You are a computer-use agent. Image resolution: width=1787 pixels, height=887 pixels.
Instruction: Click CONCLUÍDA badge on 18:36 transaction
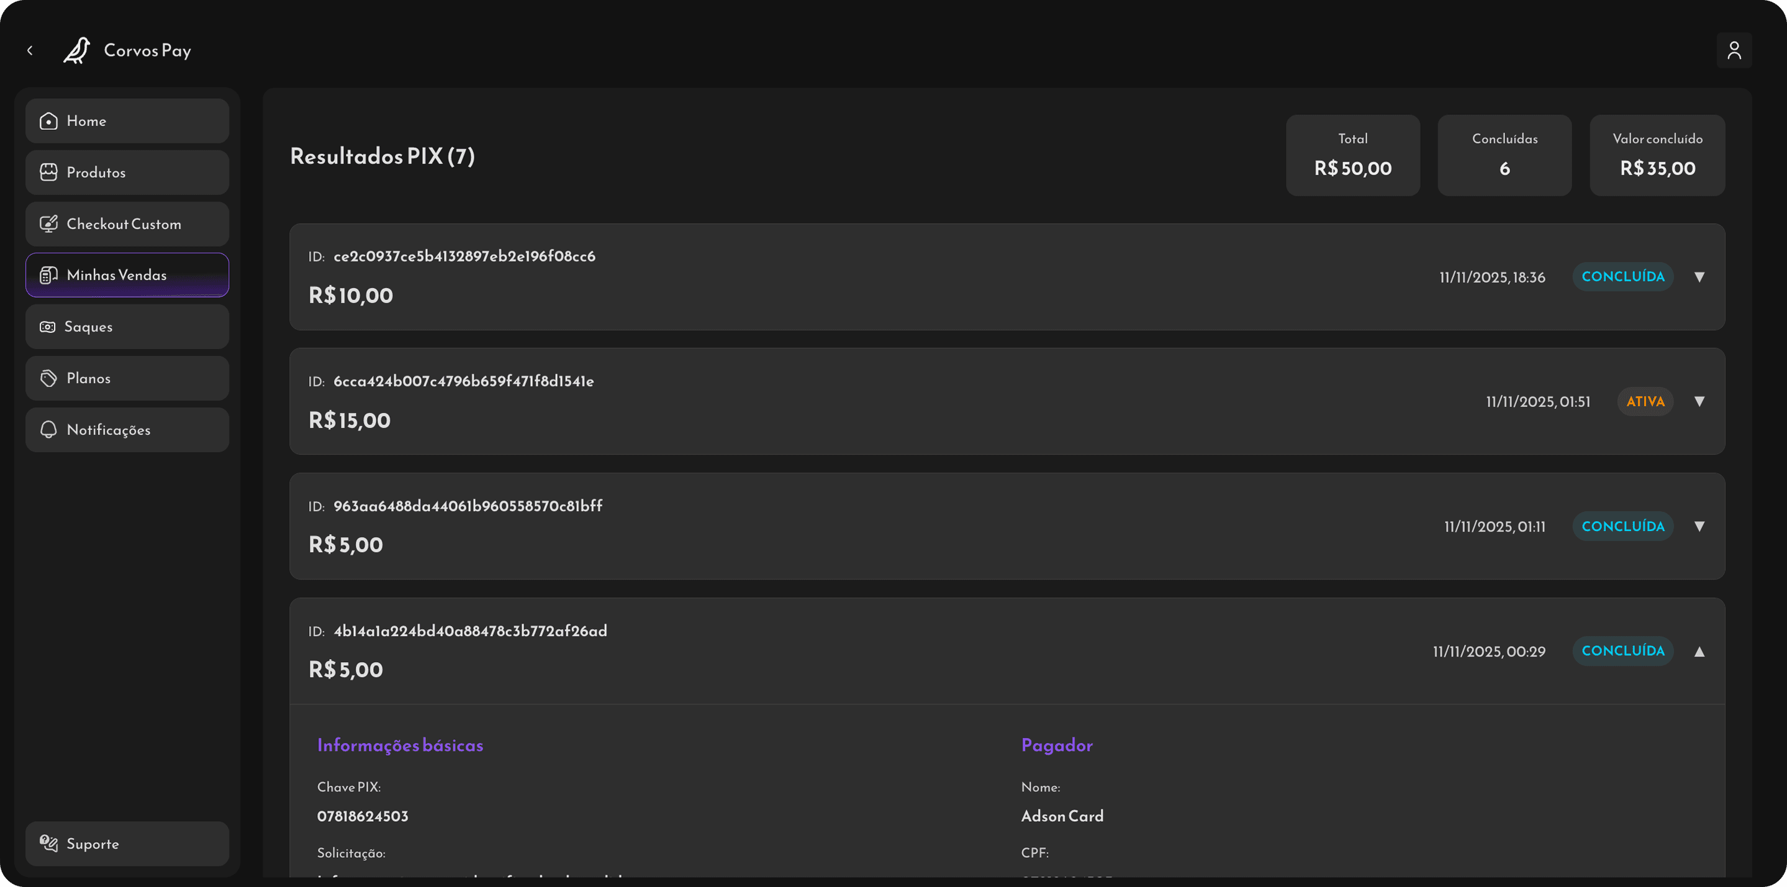click(x=1622, y=277)
